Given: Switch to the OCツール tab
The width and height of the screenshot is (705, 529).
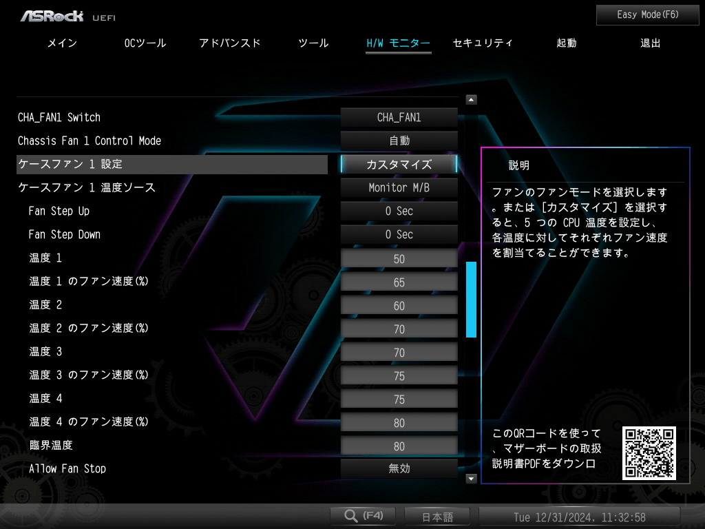Looking at the screenshot, I should click(145, 43).
